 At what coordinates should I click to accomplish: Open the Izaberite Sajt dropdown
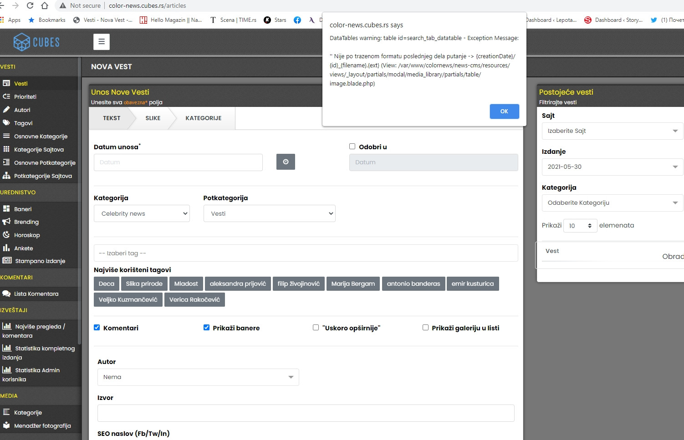[x=612, y=131]
